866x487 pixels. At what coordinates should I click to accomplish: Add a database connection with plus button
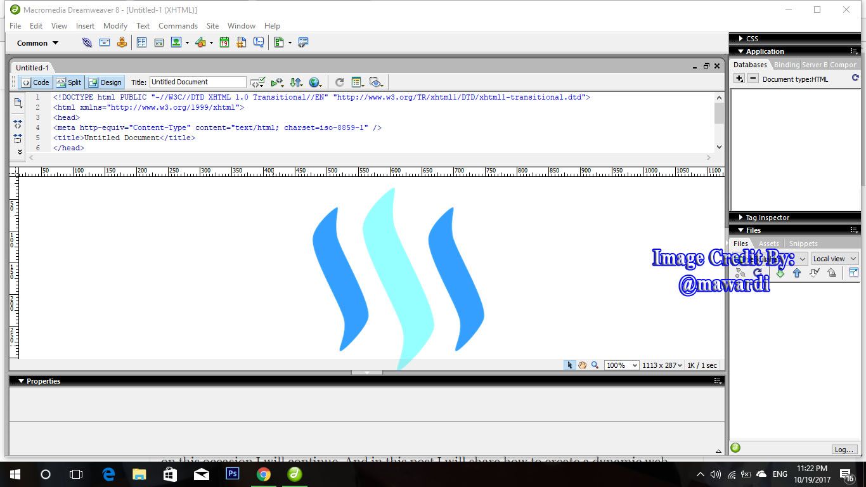click(739, 79)
